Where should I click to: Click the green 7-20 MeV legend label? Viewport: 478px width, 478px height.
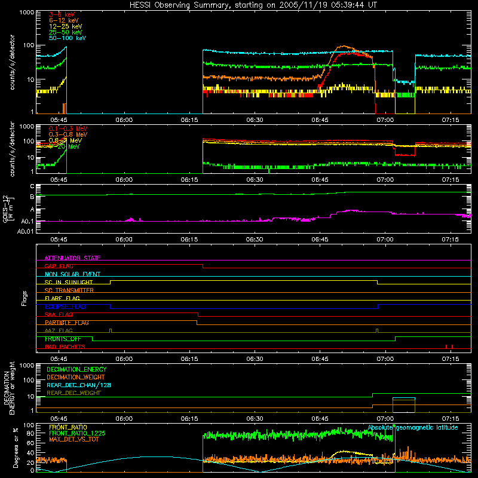point(65,146)
